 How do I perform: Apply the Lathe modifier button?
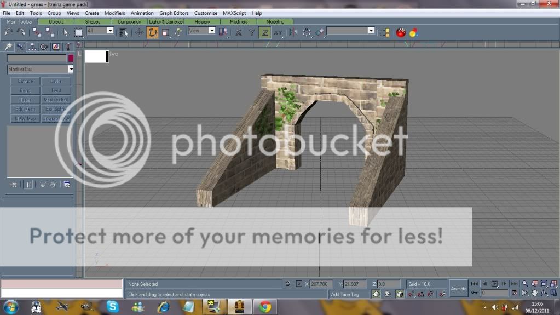tap(56, 81)
